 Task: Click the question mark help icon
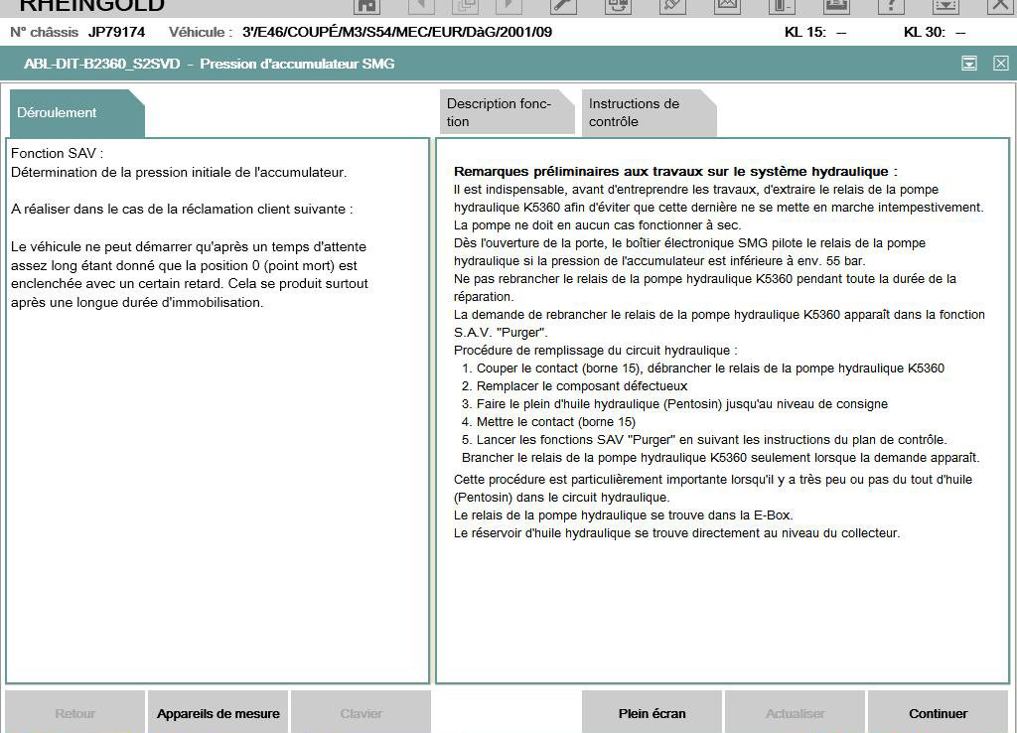pos(891,6)
